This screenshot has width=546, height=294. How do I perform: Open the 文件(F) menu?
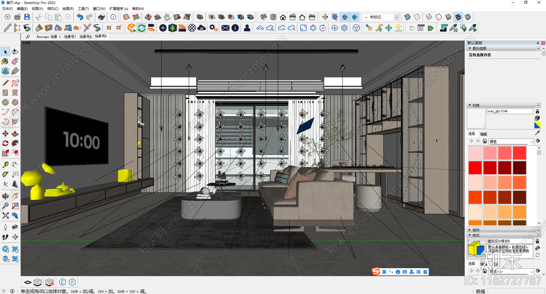[7, 9]
